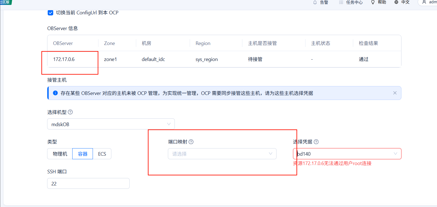
Task: Select 物理机 host type
Action: [60, 154]
